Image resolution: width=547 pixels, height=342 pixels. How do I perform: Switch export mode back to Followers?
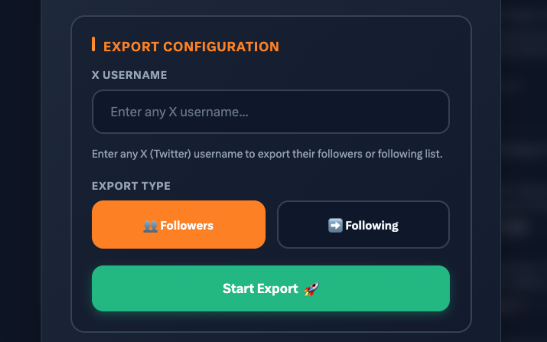(179, 224)
